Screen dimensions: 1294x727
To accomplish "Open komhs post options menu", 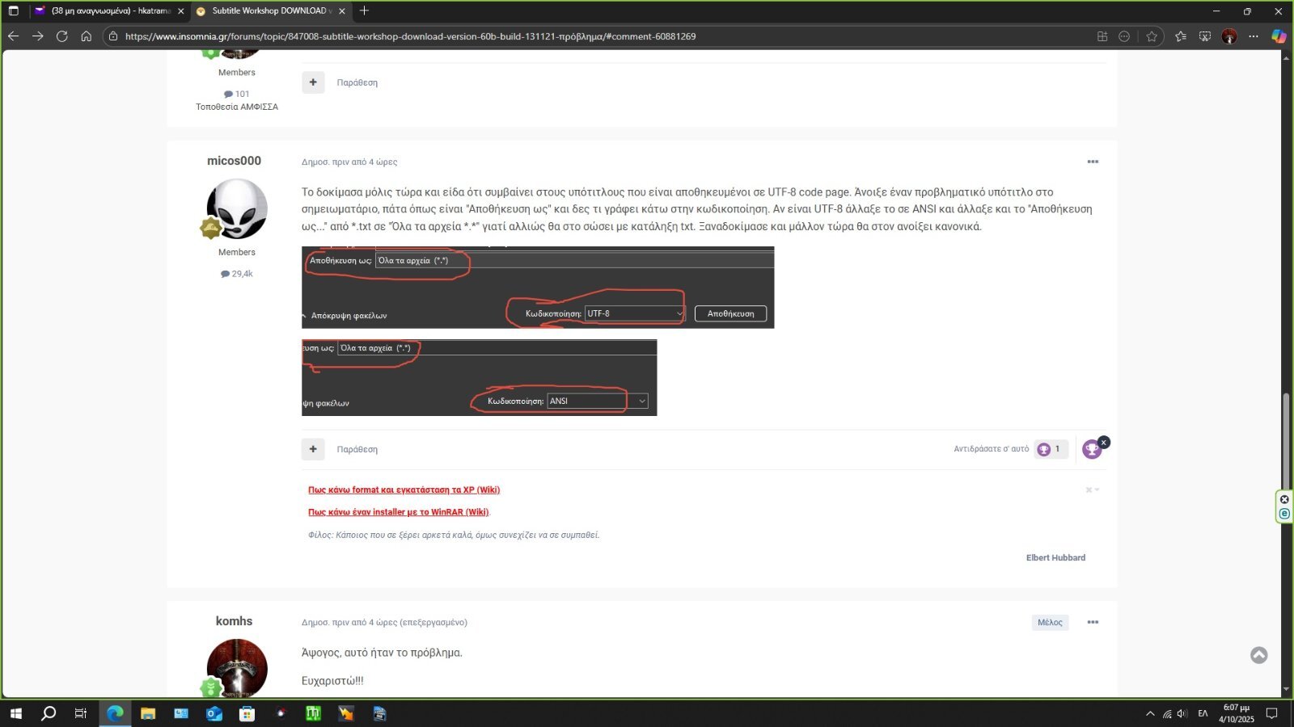I will pos(1093,622).
